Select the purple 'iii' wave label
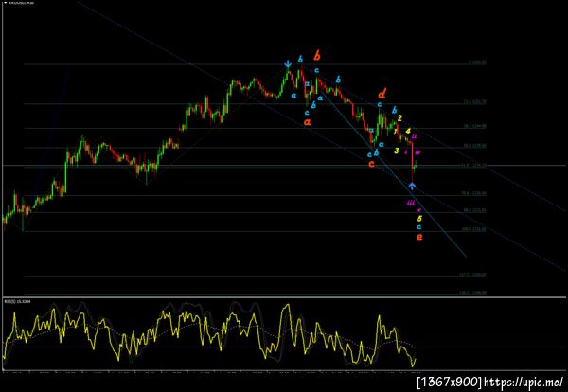The height and width of the screenshot is (392, 568). 411,203
